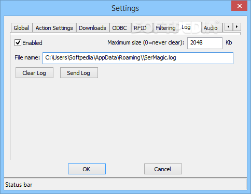This screenshot has height=194, width=251.
Task: Switch to the Global tab
Action: tap(21, 28)
